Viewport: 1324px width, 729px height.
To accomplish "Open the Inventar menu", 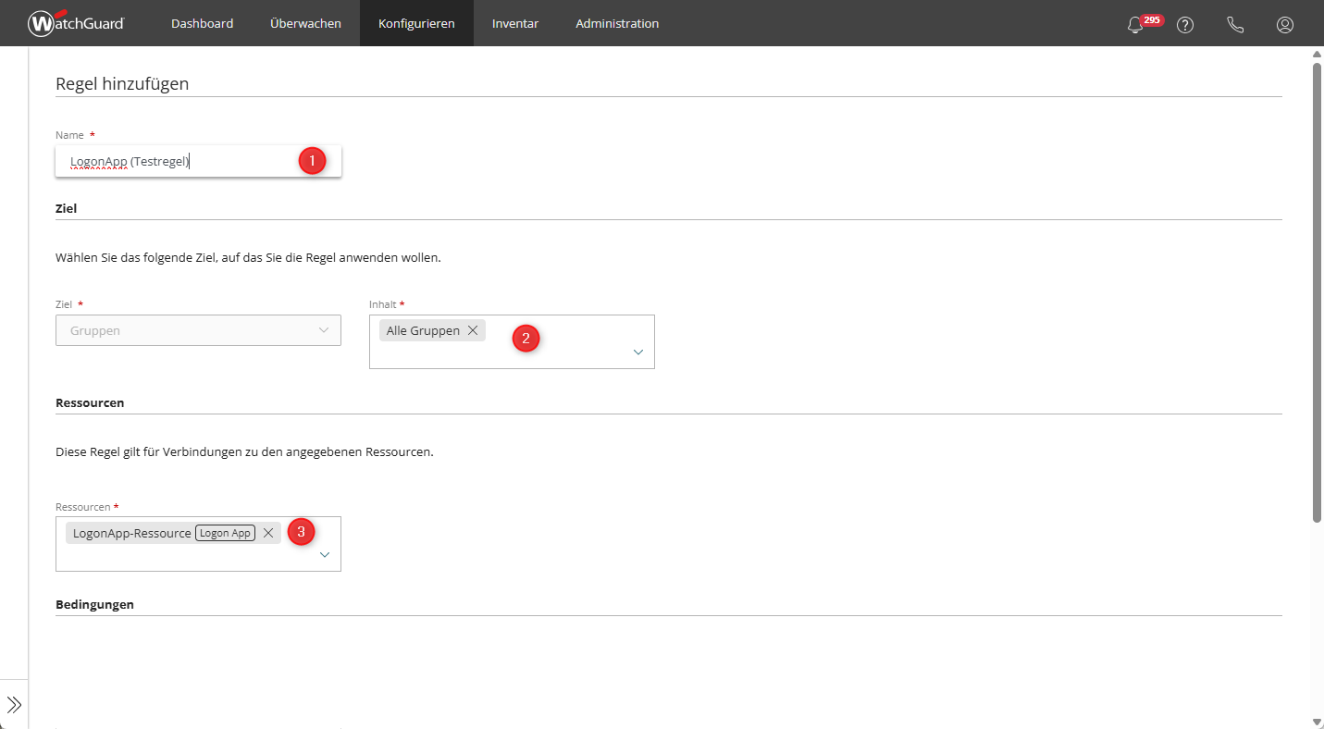I will click(x=515, y=23).
